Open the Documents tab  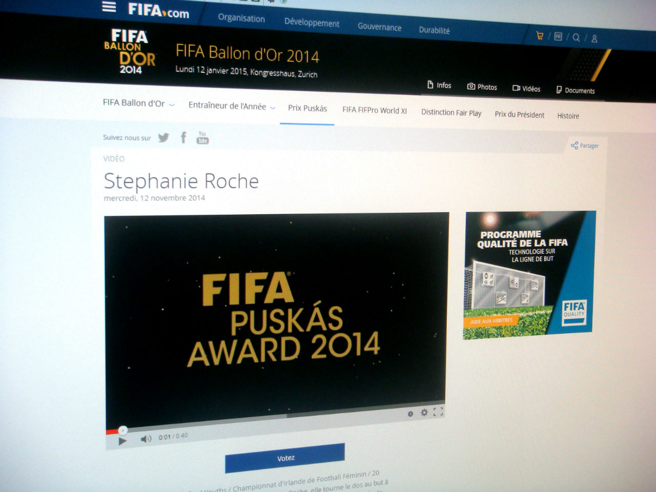coord(576,90)
